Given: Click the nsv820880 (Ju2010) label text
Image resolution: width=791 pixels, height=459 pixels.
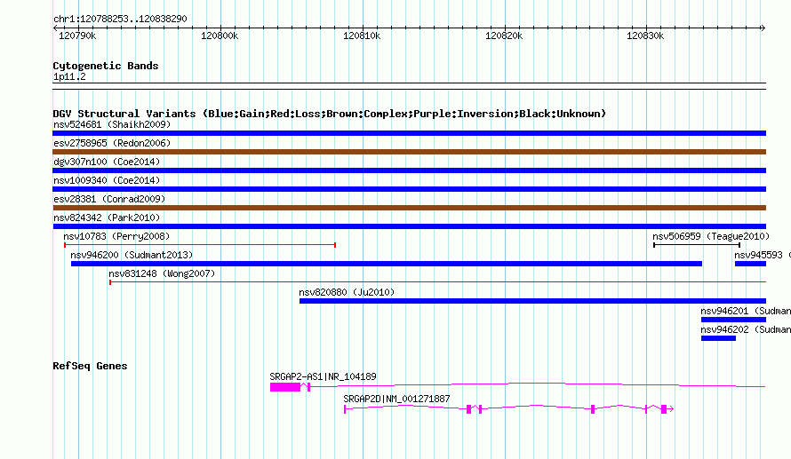Looking at the screenshot, I should 347,292.
